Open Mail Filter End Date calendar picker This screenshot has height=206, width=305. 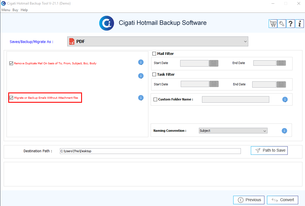pos(281,63)
